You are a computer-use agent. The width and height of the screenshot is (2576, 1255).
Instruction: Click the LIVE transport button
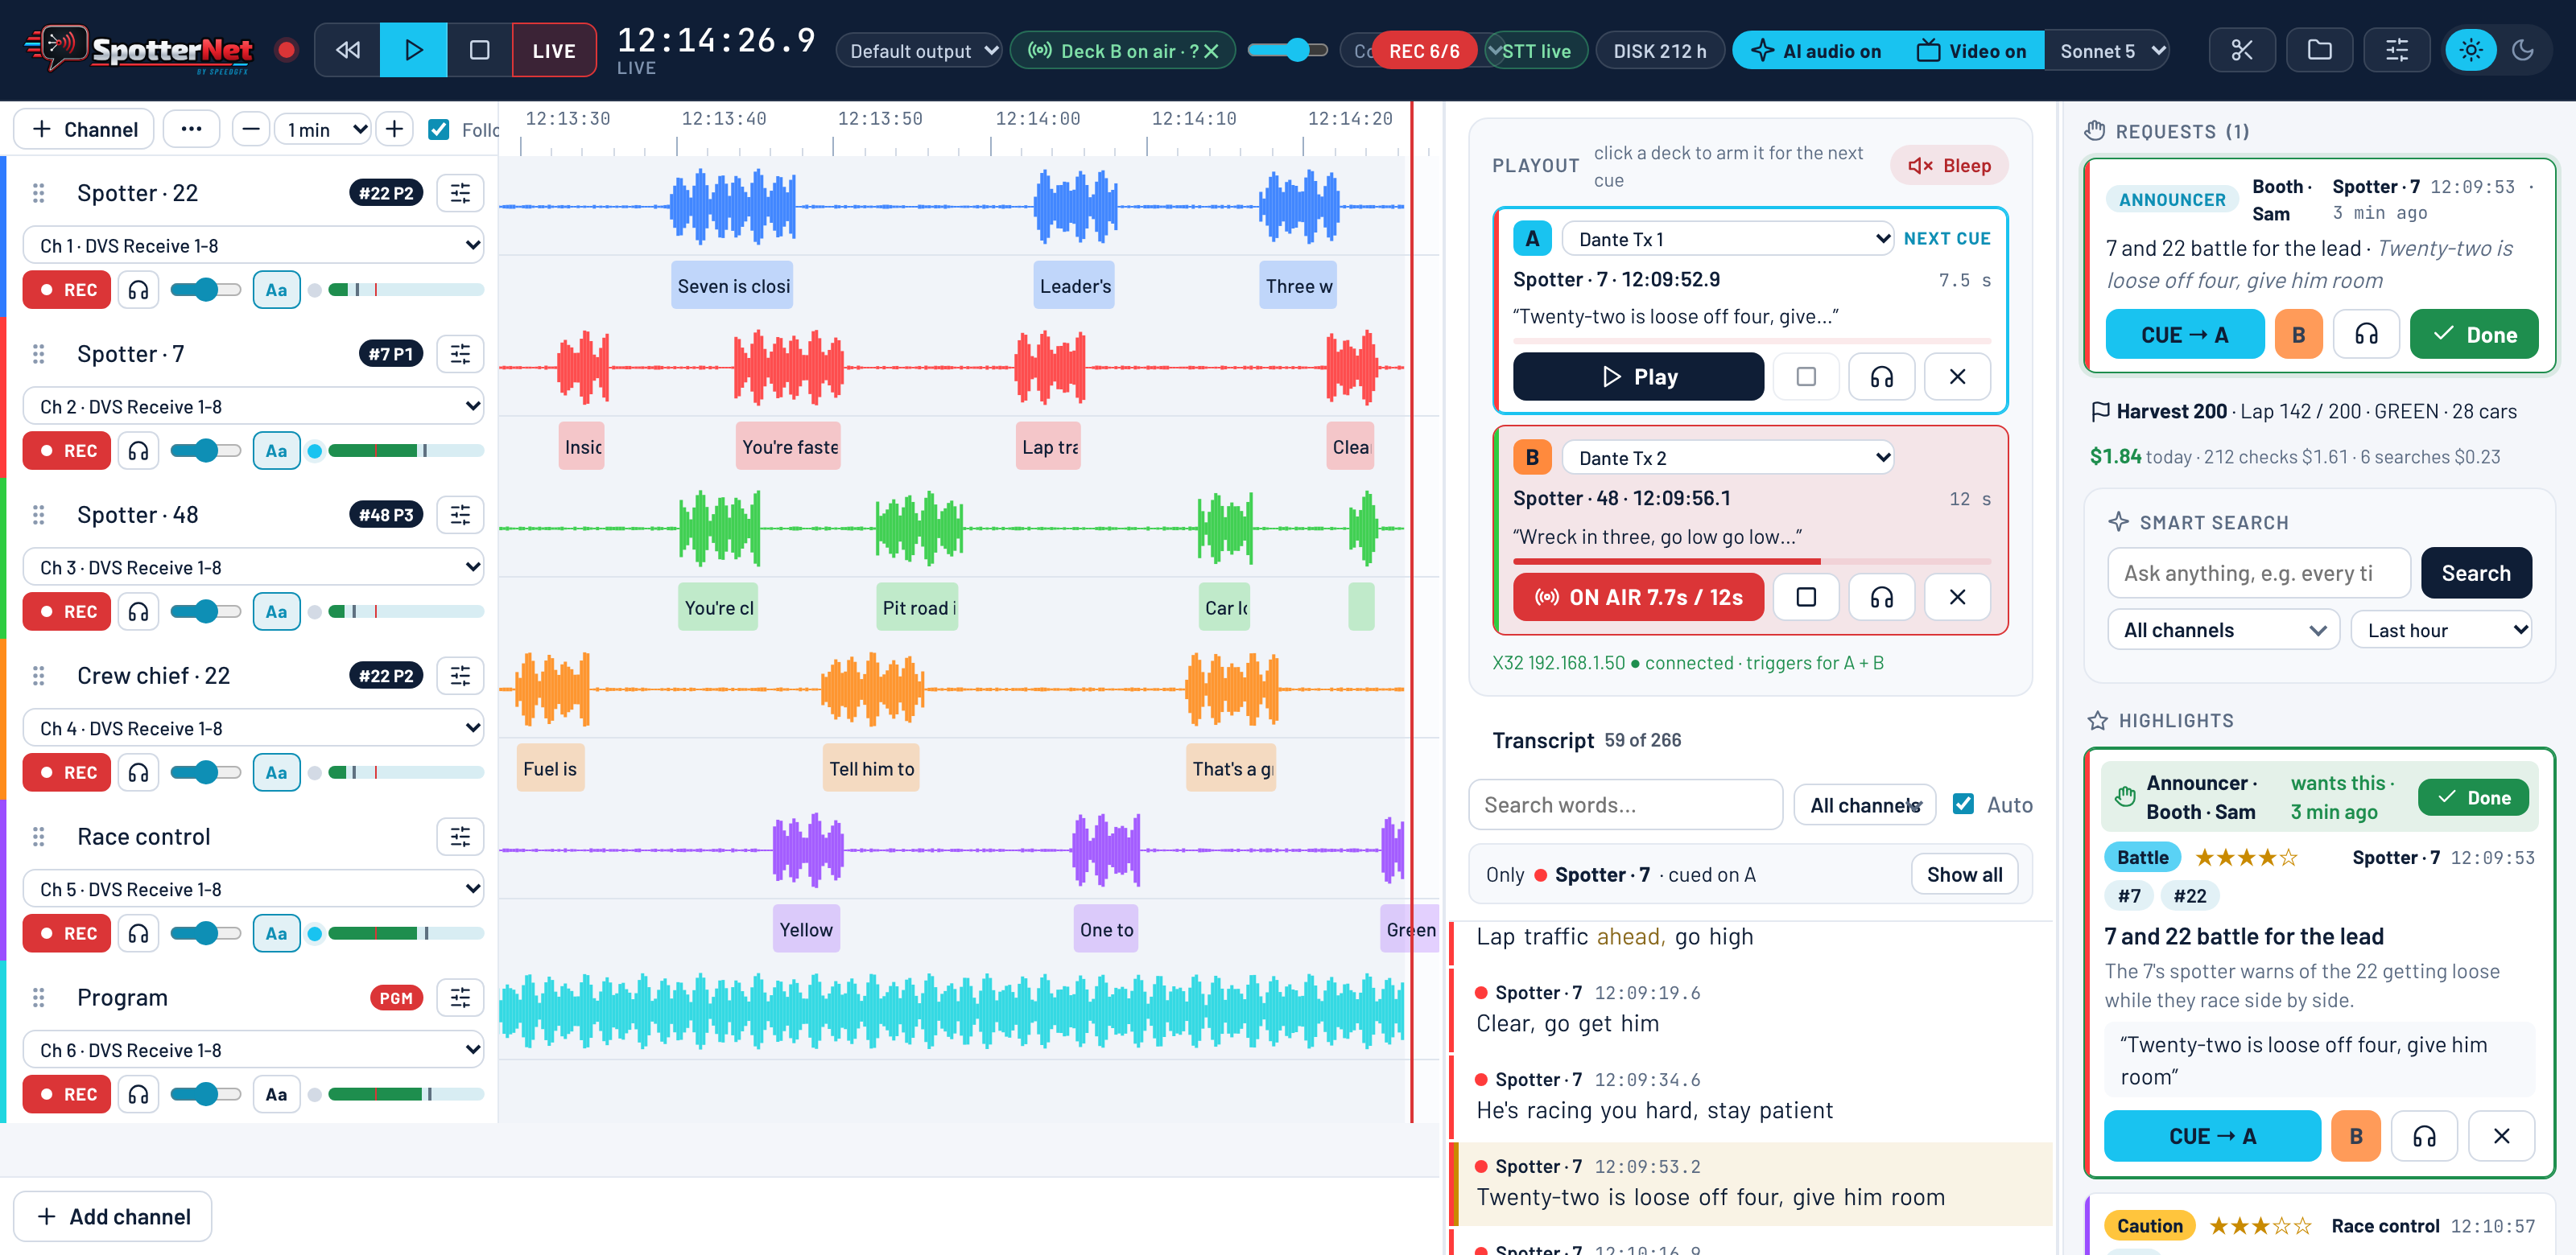[x=554, y=50]
